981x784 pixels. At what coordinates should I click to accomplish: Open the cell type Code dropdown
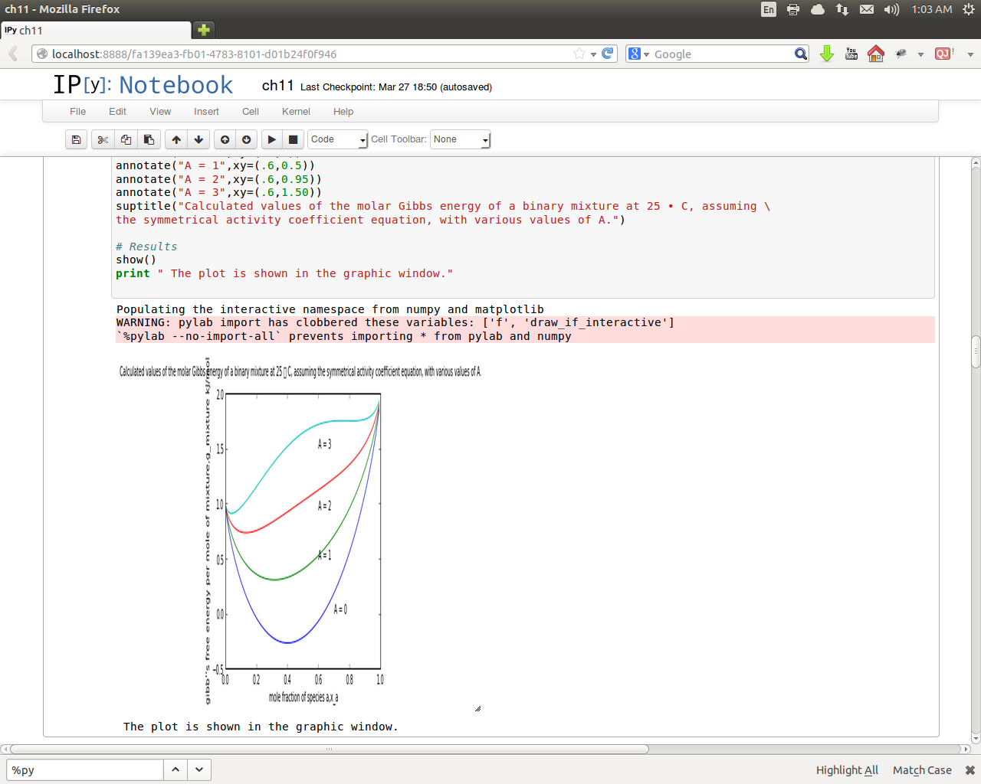coord(338,139)
